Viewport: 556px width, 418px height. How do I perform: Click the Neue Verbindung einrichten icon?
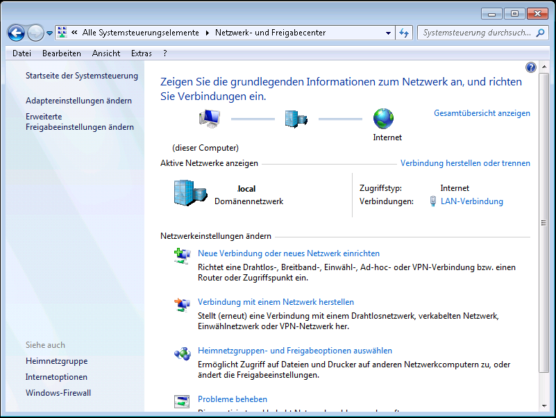[182, 255]
